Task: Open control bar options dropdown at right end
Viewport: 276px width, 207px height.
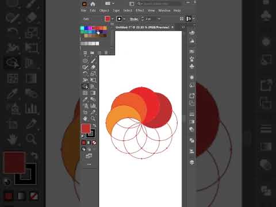Action: pos(194,18)
